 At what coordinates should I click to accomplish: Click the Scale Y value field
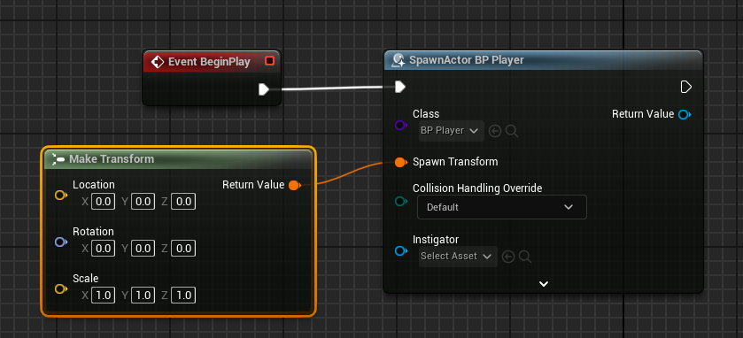pyautogui.click(x=143, y=296)
